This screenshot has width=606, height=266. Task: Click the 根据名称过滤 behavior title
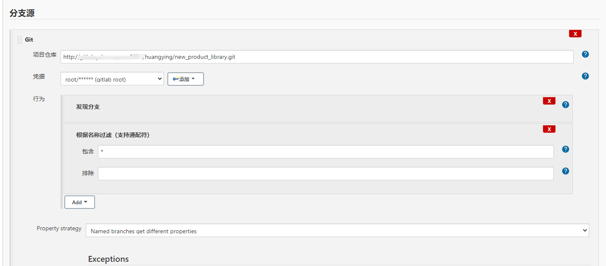[x=113, y=135]
